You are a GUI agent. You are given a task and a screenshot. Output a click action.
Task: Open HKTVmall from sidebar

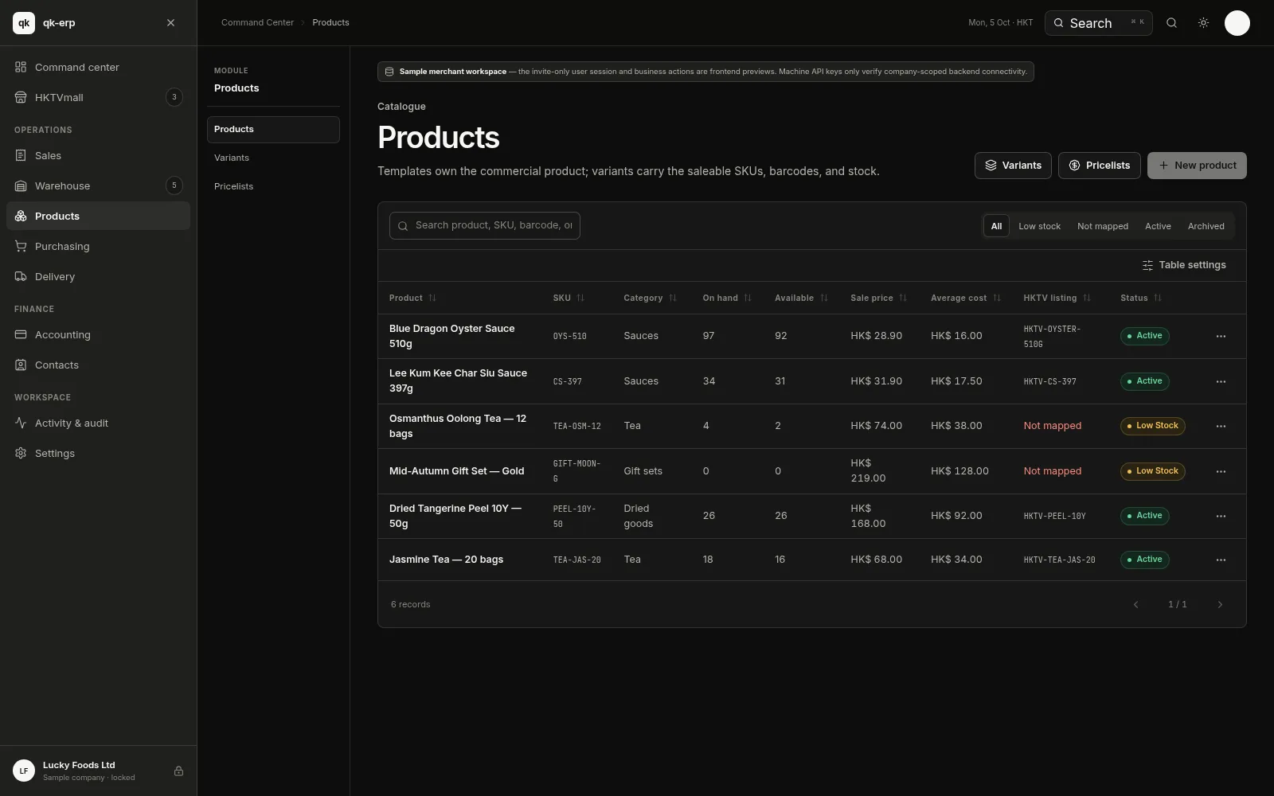[98, 98]
